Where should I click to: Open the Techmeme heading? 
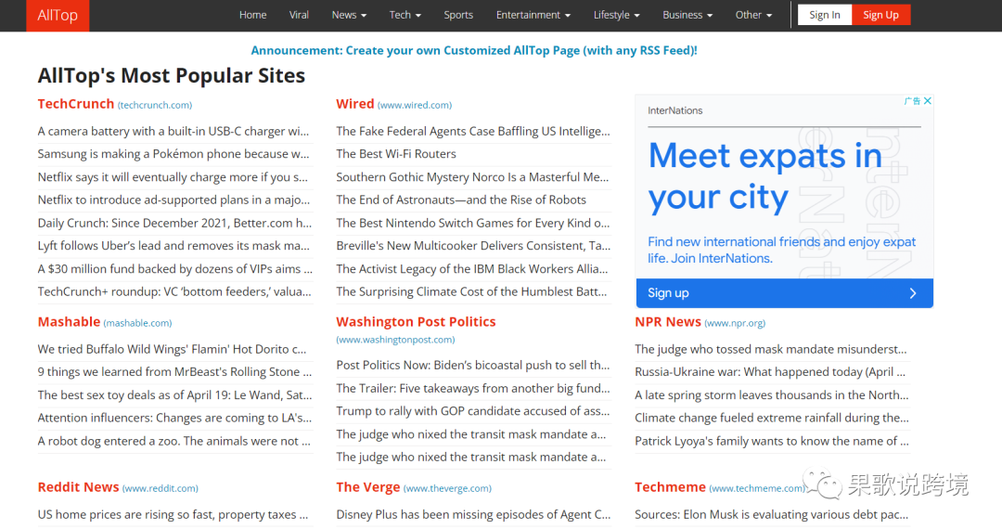[x=670, y=487]
